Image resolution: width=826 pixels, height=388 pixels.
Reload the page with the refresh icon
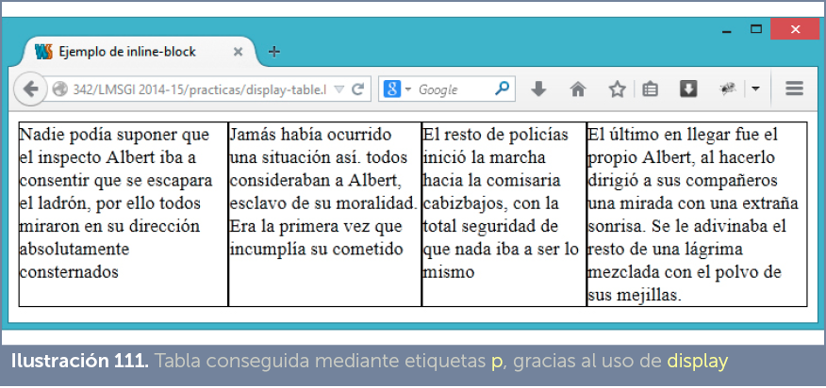click(x=357, y=89)
